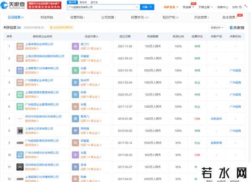Switch to the 知识产权 tab
Screen dimensions: 251x182
pyautogui.click(x=171, y=17)
